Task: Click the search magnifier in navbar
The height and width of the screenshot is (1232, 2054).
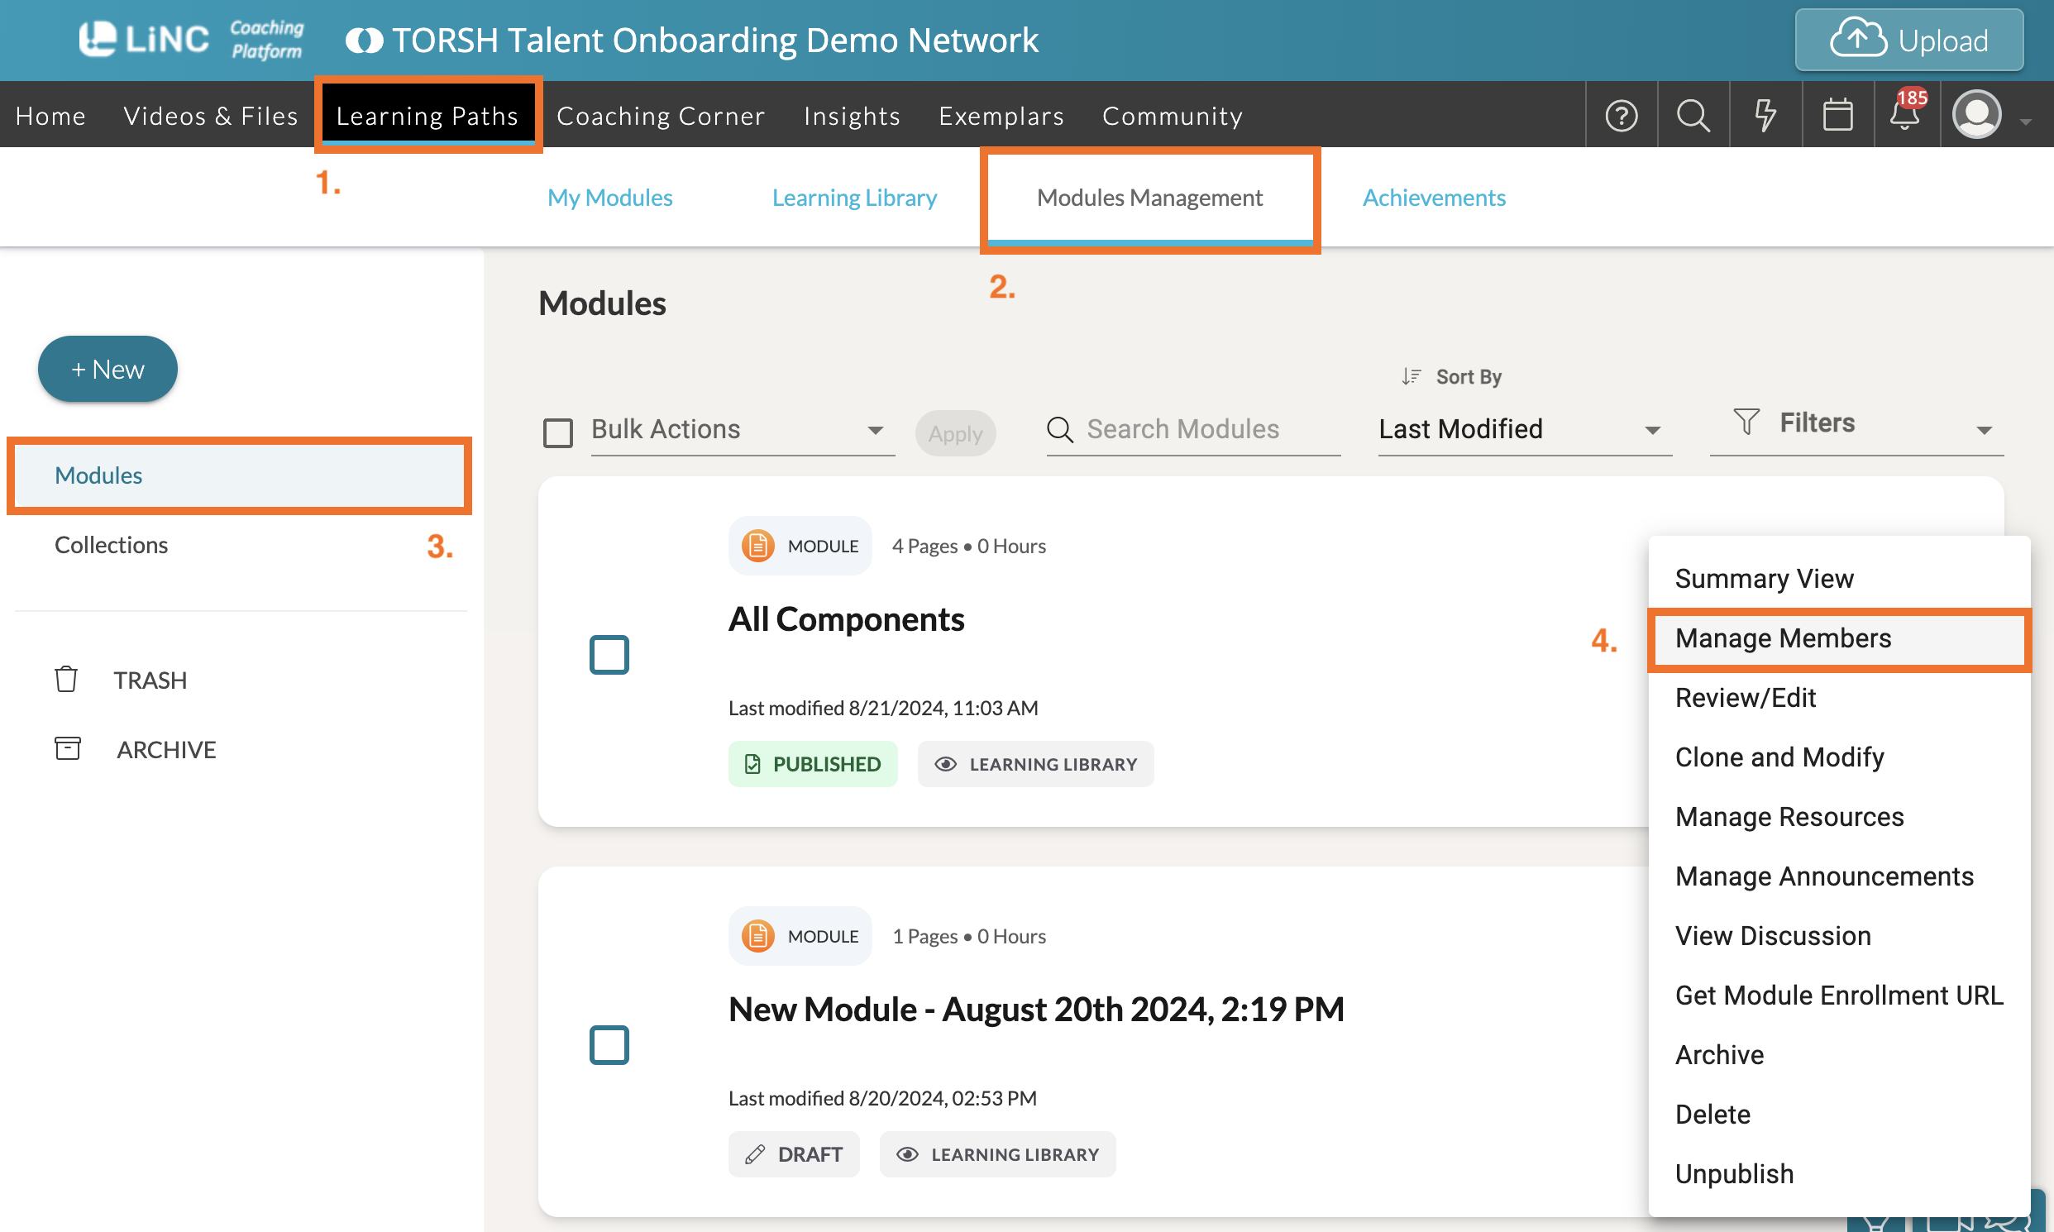Action: (x=1693, y=116)
